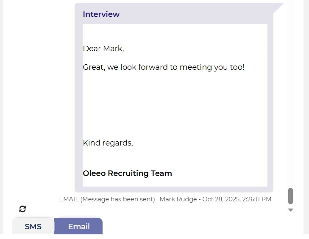
Task: Click the 'Message has been sent' status
Action: tap(117, 199)
